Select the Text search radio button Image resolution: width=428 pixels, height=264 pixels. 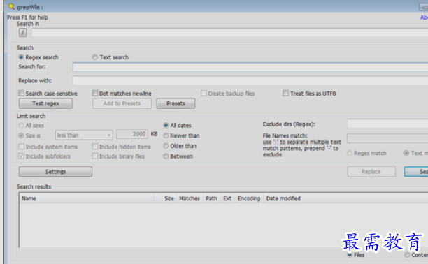point(94,57)
